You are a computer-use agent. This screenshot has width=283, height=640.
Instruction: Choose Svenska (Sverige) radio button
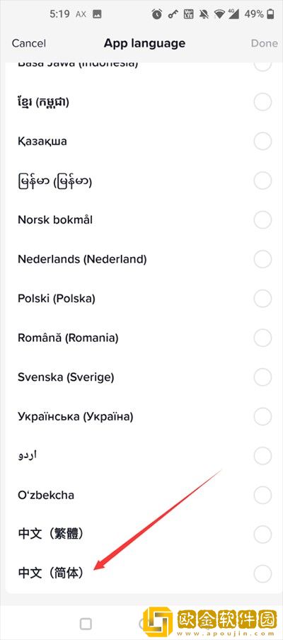pos(262,377)
